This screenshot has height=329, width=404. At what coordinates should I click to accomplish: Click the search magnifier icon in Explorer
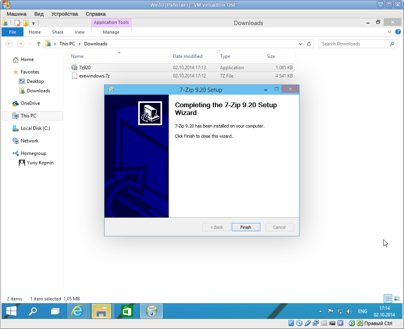coord(392,44)
